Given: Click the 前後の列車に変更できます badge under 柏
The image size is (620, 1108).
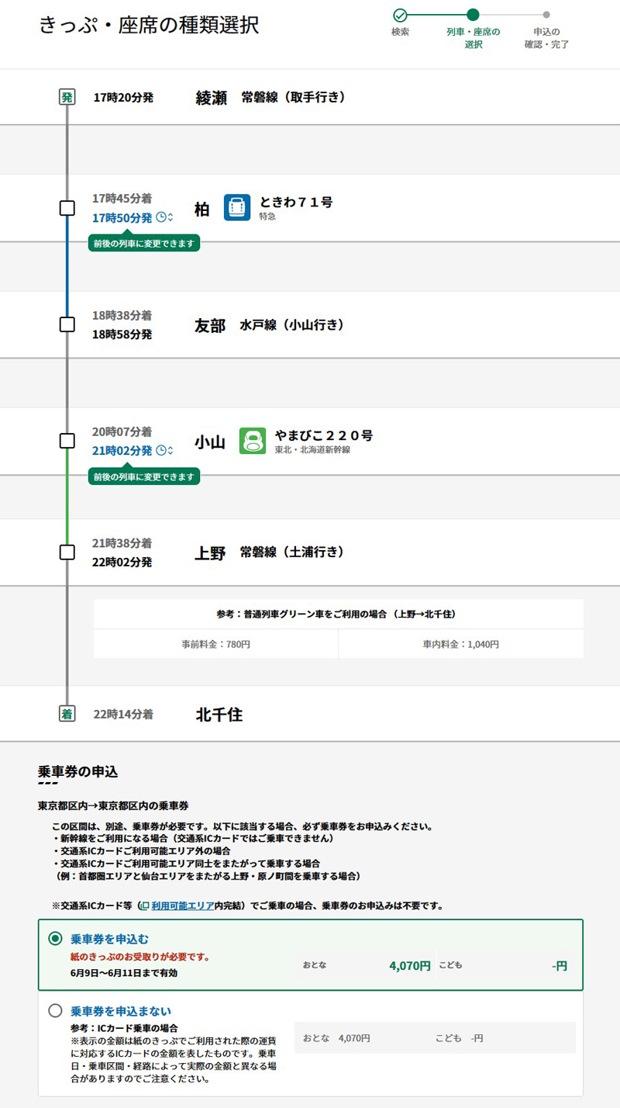Looking at the screenshot, I should [x=144, y=243].
